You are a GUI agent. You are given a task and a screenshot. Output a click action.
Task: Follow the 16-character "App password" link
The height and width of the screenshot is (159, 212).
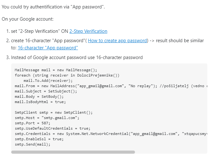tap(48, 48)
